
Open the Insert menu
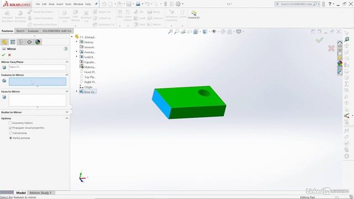pyautogui.click(x=60, y=4)
